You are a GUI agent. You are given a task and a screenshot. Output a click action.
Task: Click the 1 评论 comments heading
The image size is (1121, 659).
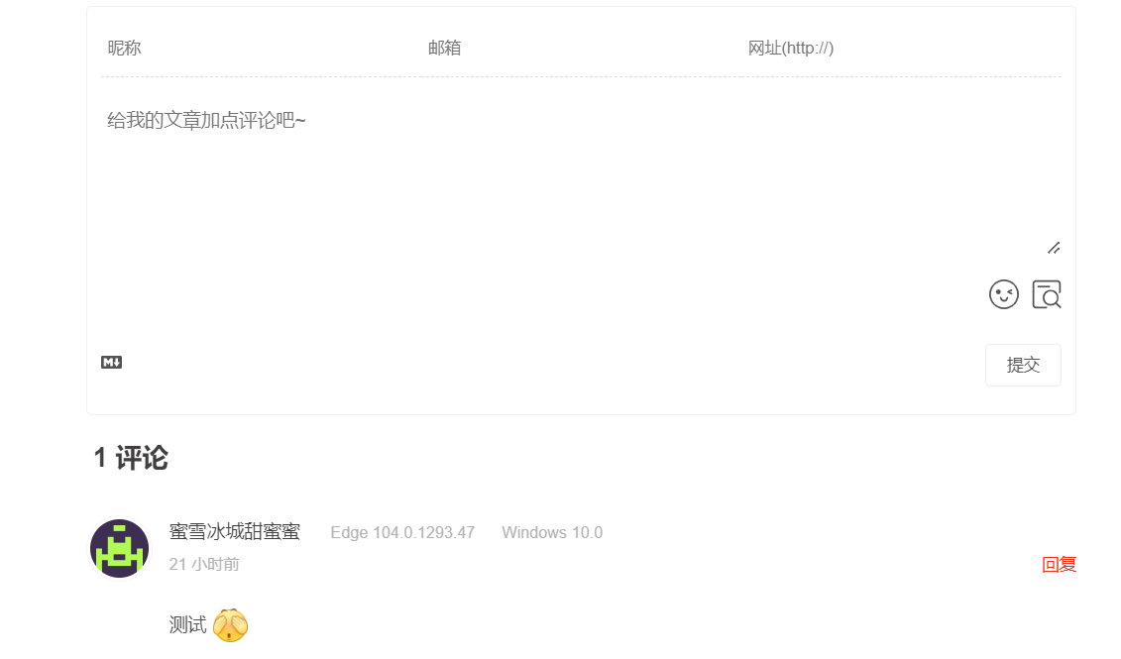pos(131,458)
